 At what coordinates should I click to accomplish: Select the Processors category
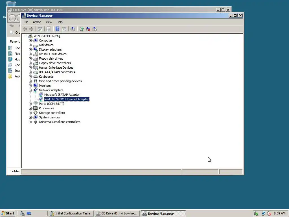click(x=46, y=108)
